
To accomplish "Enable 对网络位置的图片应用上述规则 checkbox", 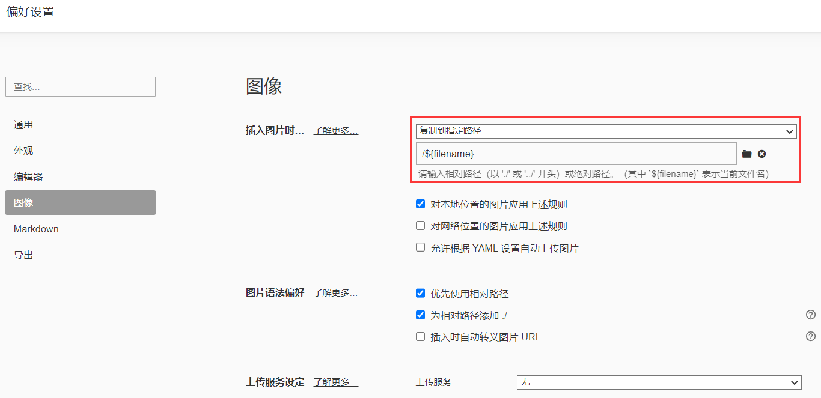I will 421,226.
